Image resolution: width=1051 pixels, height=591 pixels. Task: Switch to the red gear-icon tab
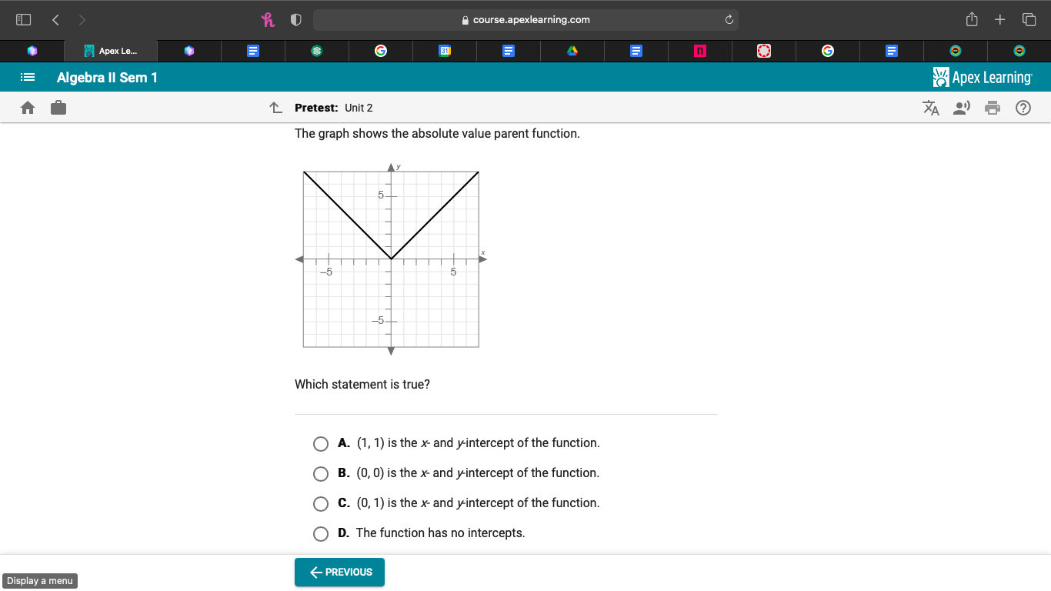click(x=763, y=51)
